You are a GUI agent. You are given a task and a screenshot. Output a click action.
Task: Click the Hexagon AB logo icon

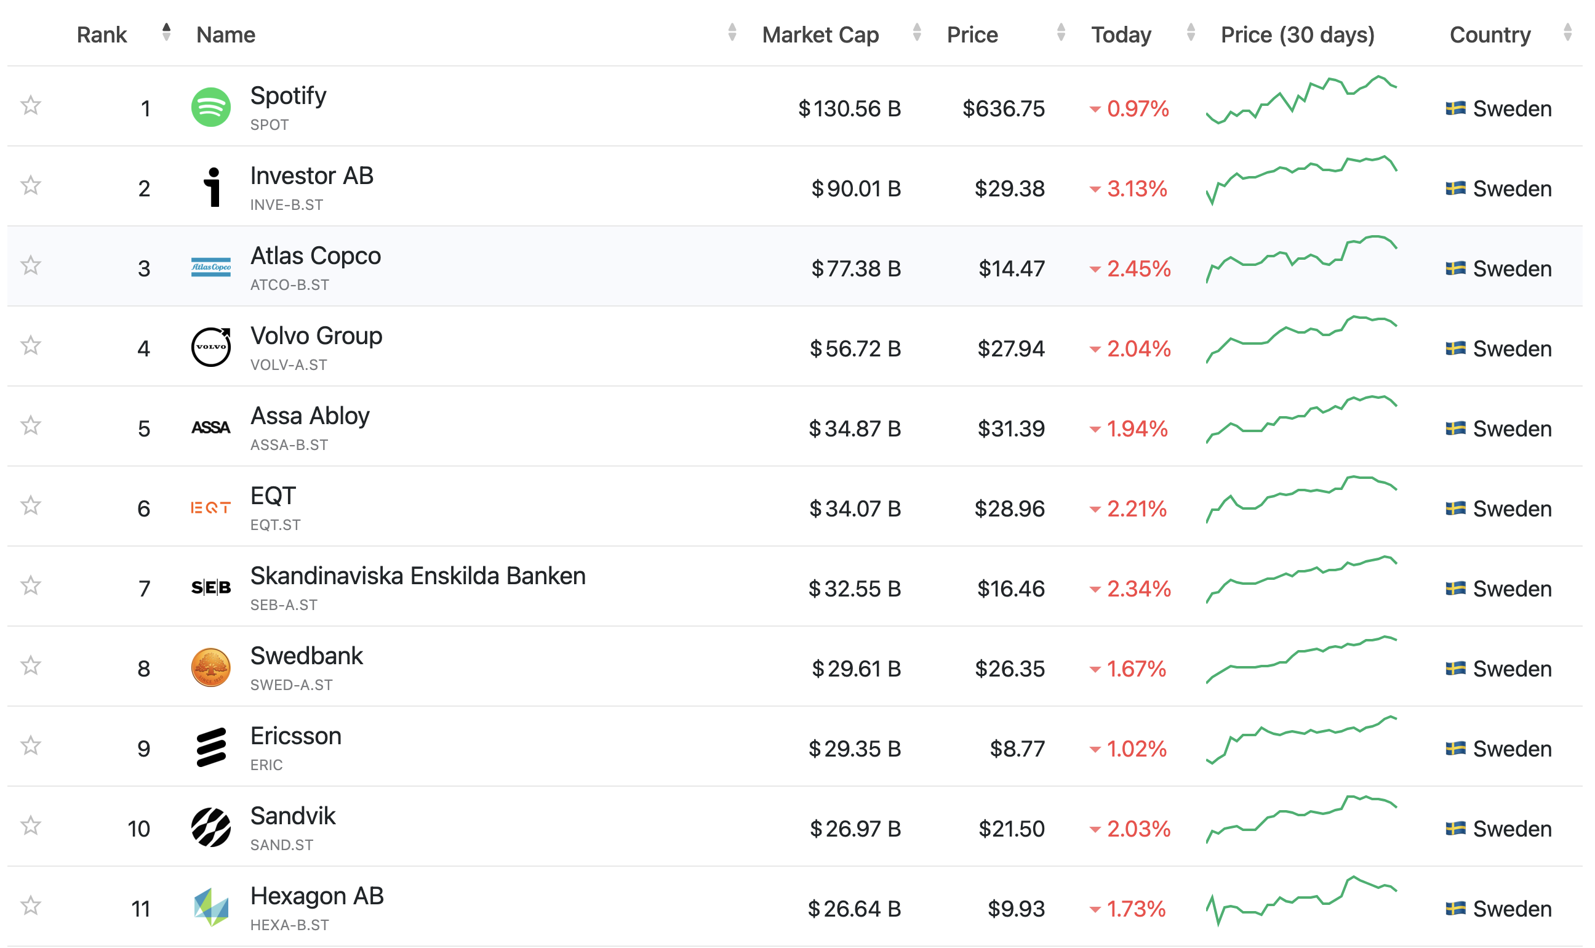point(210,908)
